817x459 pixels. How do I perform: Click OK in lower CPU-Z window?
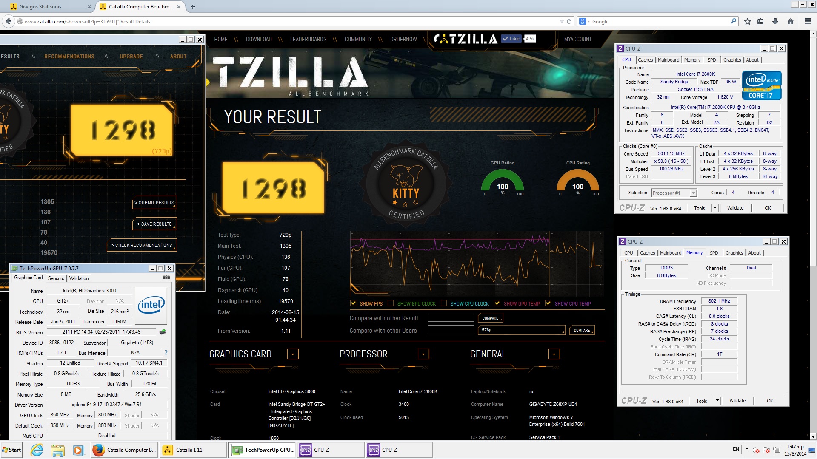[x=770, y=401]
